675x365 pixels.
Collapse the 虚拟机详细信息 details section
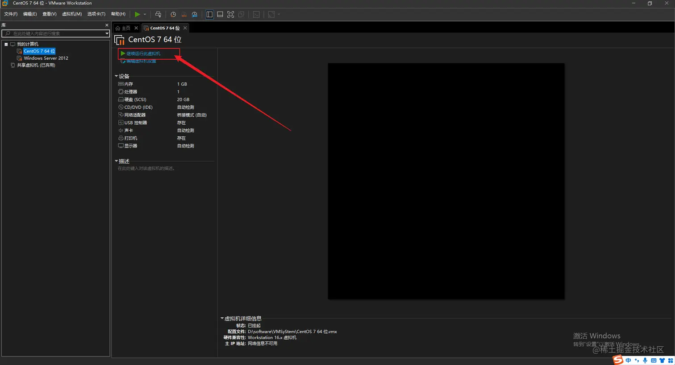pos(222,319)
